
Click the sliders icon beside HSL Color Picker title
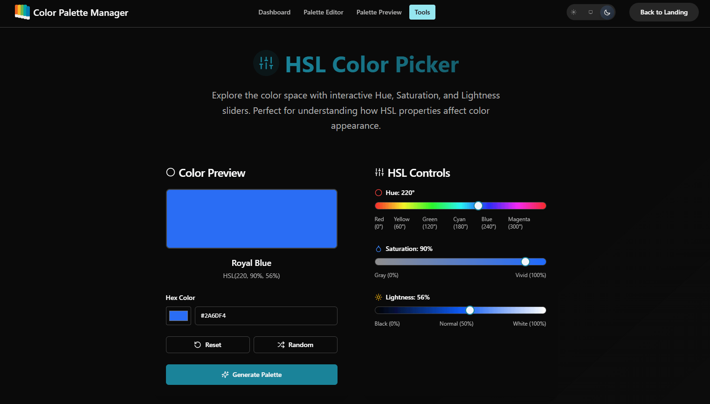[x=266, y=63]
